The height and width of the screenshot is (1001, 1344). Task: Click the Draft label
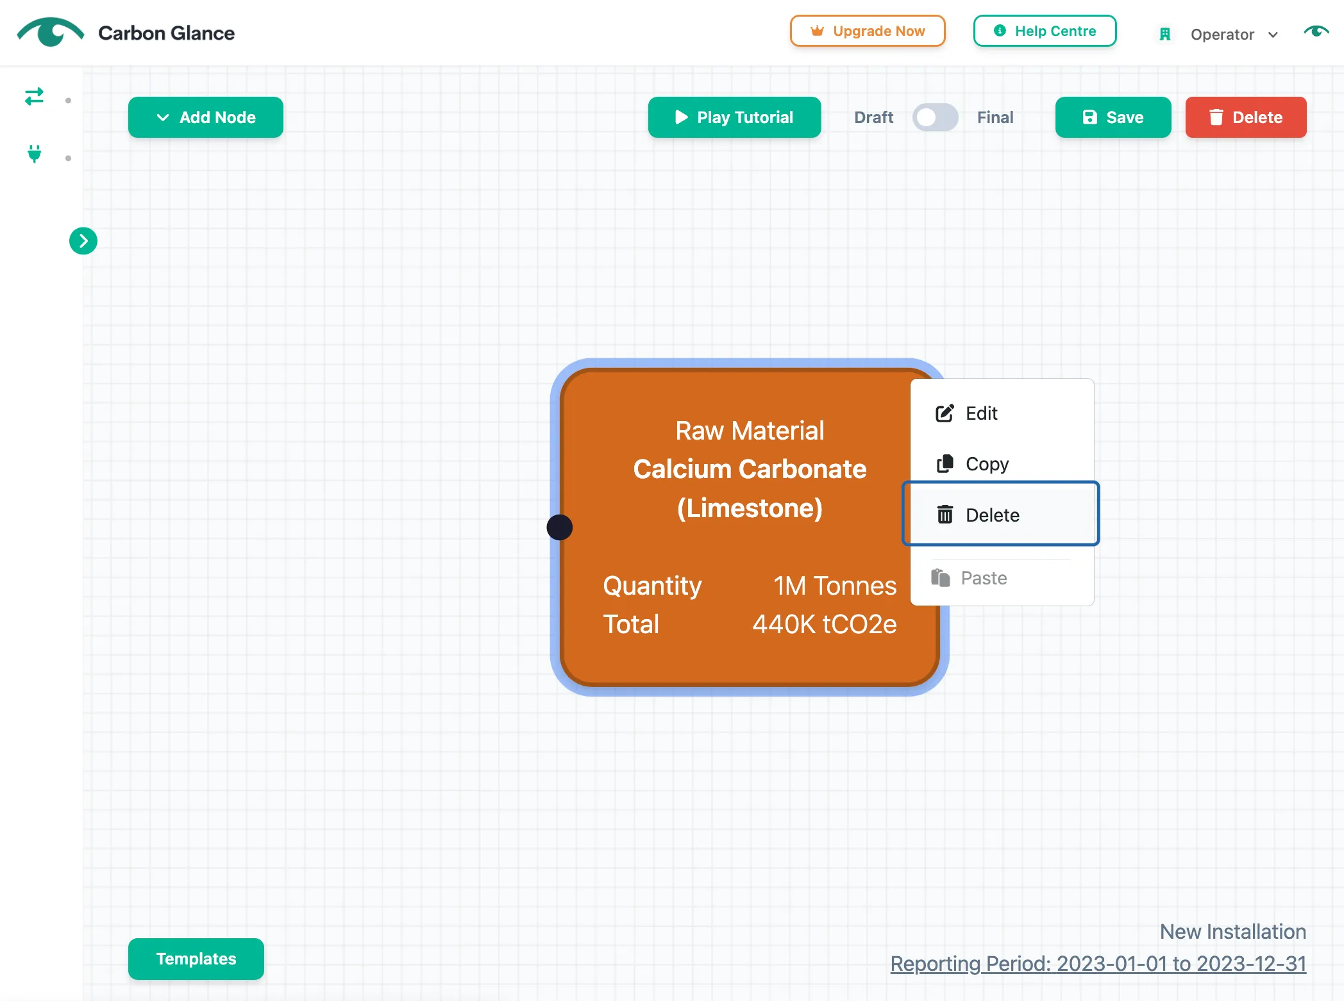[x=873, y=117]
